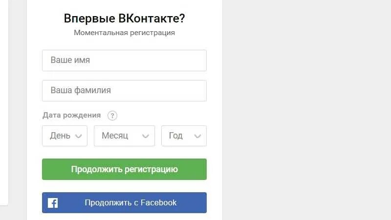
Task: Click the Facebook logo icon
Action: (53, 203)
